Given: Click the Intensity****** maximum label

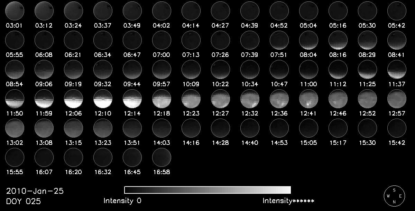Looking at the screenshot, I should 288,201.
